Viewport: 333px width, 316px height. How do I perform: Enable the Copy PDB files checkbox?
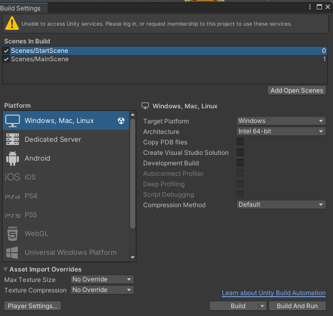[240, 142]
